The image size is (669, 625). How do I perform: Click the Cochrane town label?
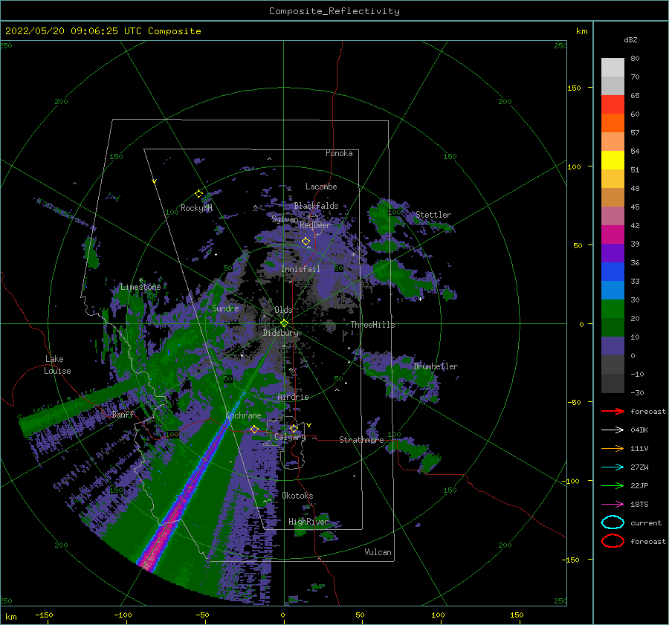(243, 415)
